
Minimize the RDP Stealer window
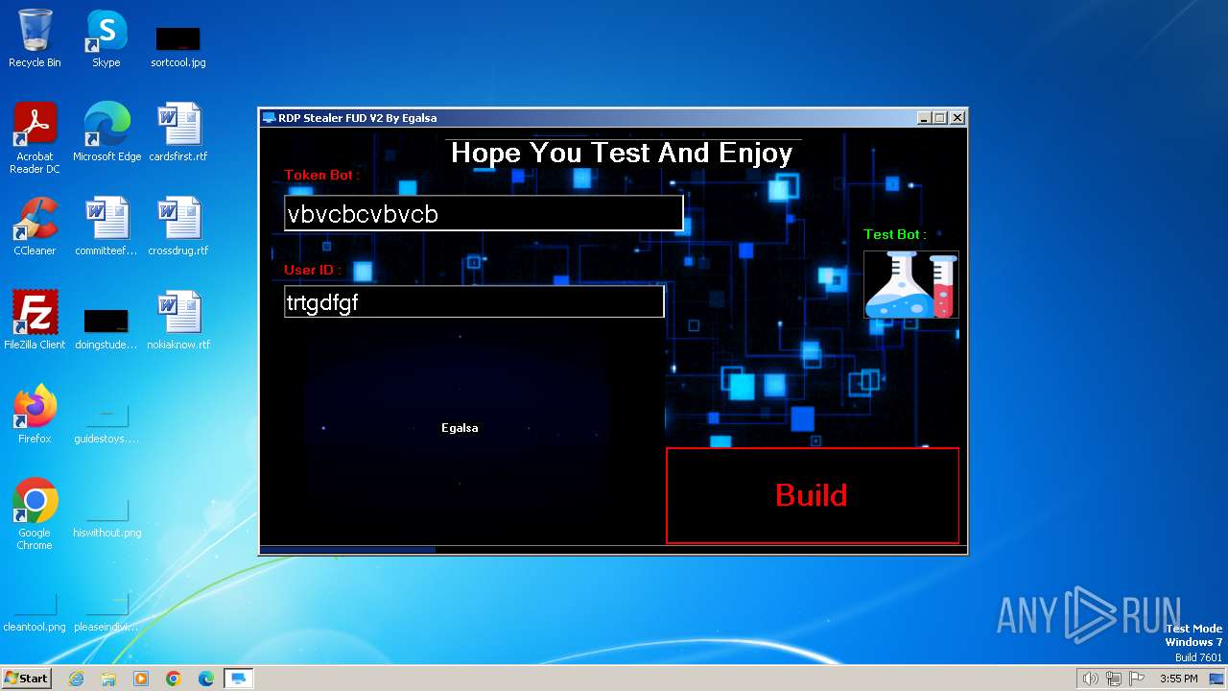coord(924,118)
